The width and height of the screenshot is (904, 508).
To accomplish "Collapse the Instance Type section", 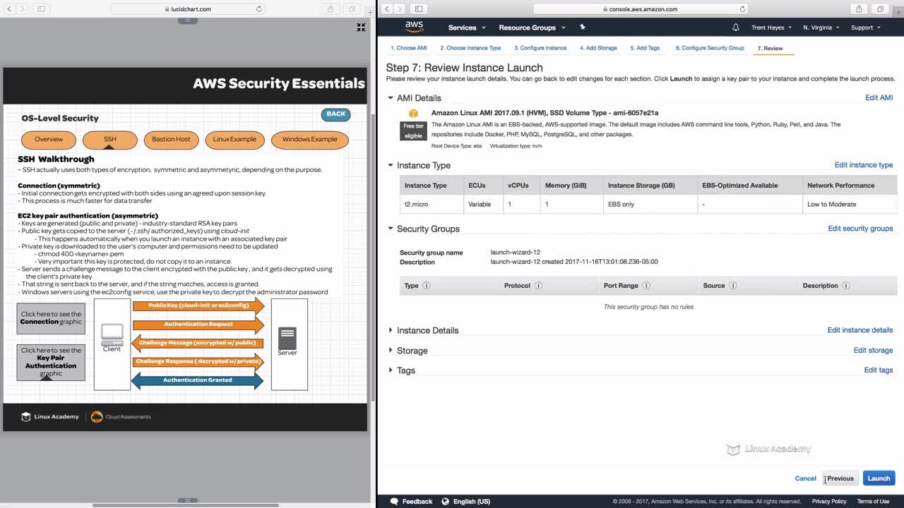I will pos(391,165).
